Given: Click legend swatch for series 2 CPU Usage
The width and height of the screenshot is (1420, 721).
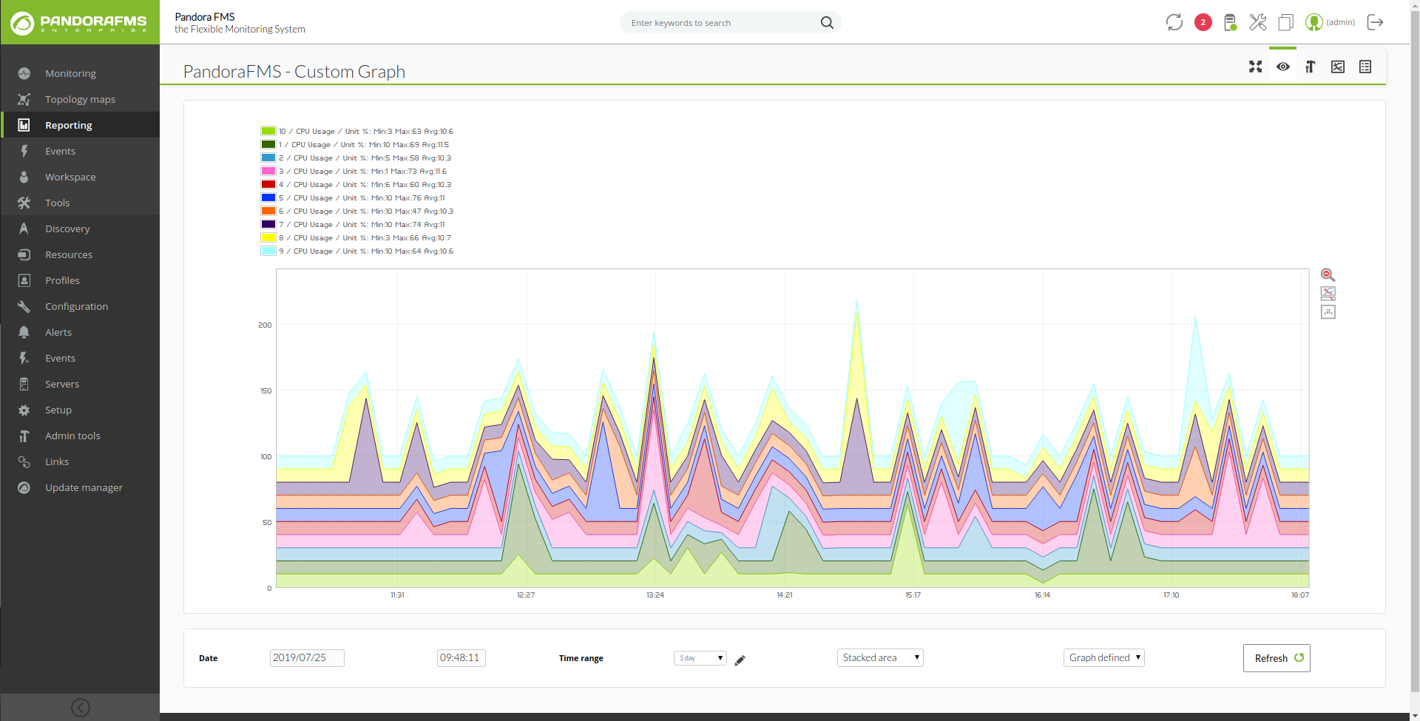Looking at the screenshot, I should click(268, 158).
